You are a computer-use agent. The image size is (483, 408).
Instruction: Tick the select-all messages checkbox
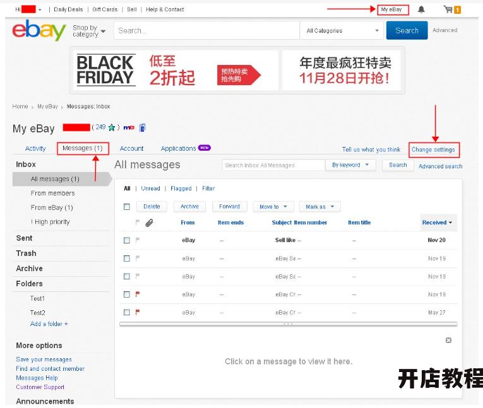[x=127, y=207]
